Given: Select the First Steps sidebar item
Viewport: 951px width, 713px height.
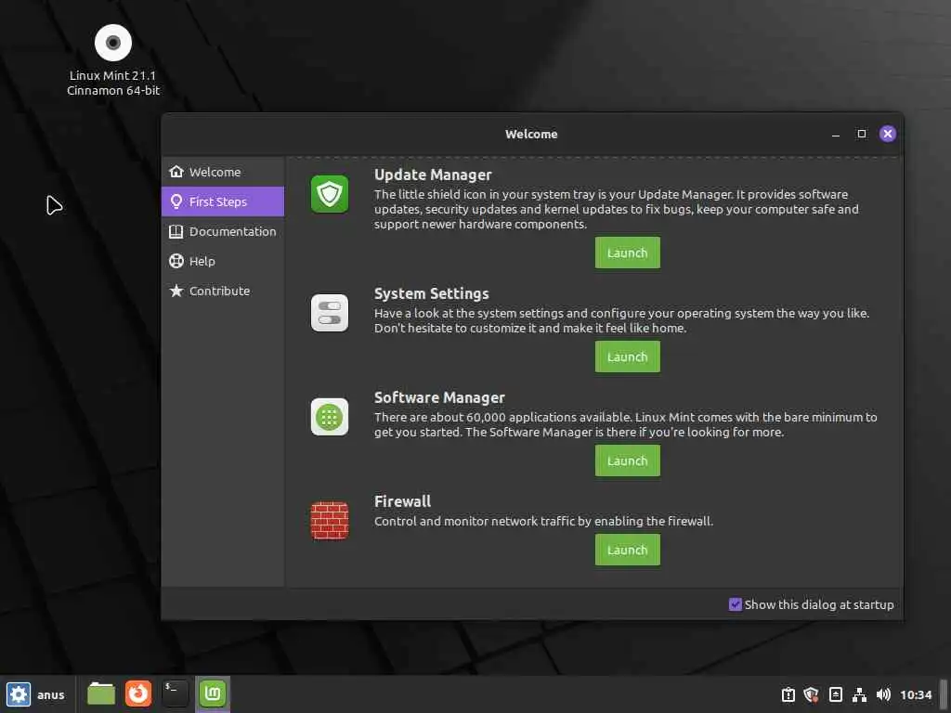Looking at the screenshot, I should (223, 201).
